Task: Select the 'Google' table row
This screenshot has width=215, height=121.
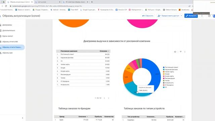Action: (x=83, y=68)
